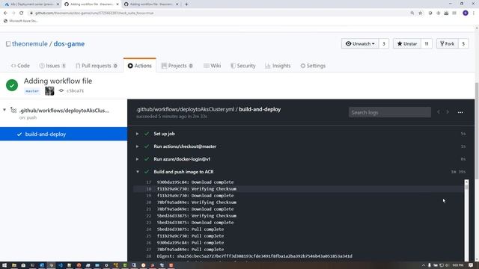Click the stargazers count 11

[427, 43]
